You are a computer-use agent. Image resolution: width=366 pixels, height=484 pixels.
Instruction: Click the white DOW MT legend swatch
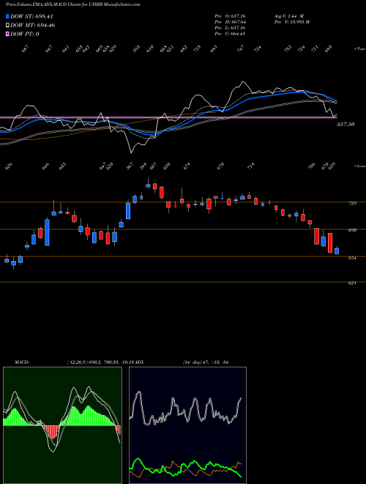click(x=7, y=26)
